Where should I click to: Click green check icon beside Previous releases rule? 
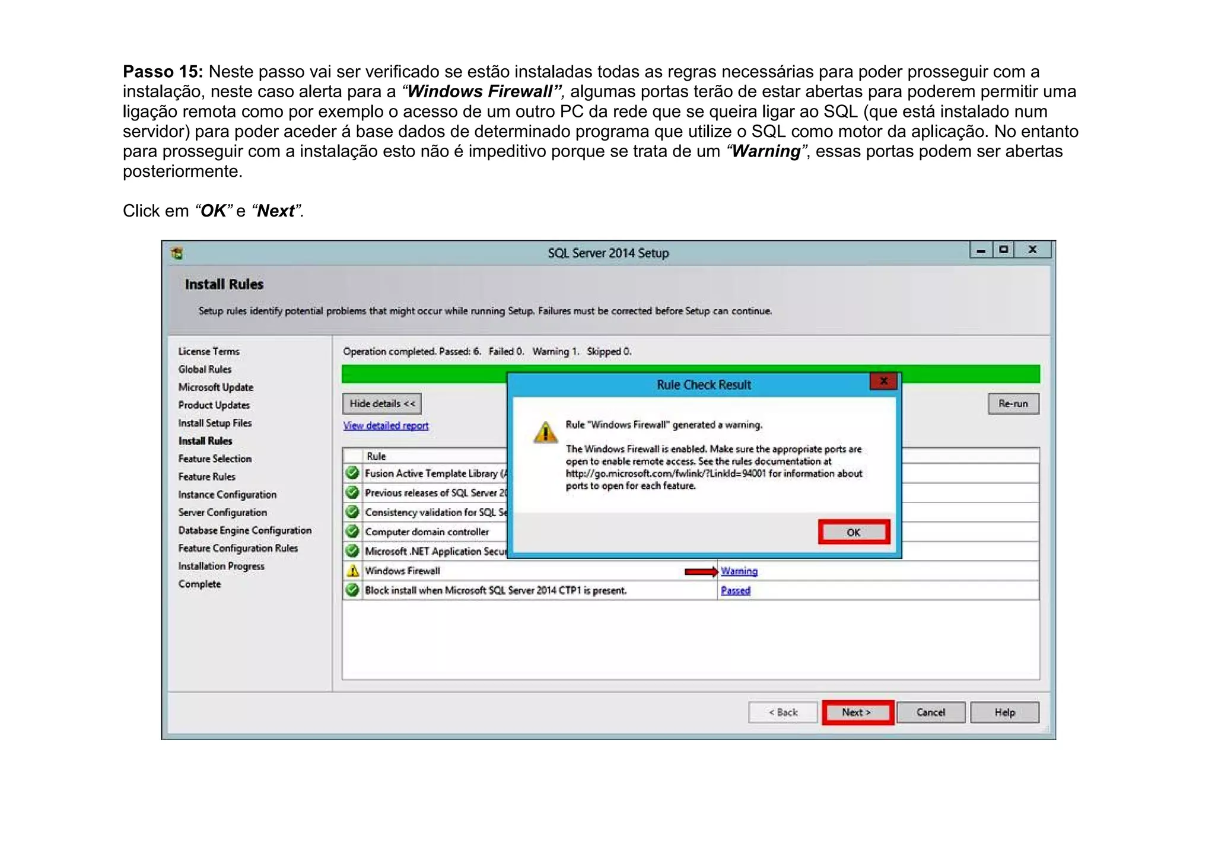352,492
